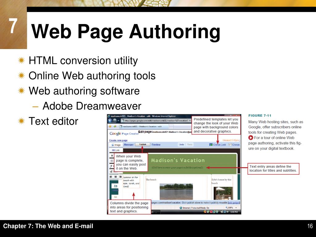Click the Image button in the sidebar
This screenshot has height=237, width=316.
click(x=116, y=145)
